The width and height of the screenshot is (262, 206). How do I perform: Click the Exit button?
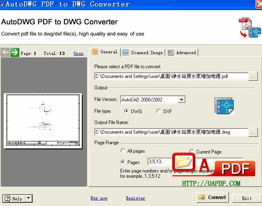coord(247,198)
